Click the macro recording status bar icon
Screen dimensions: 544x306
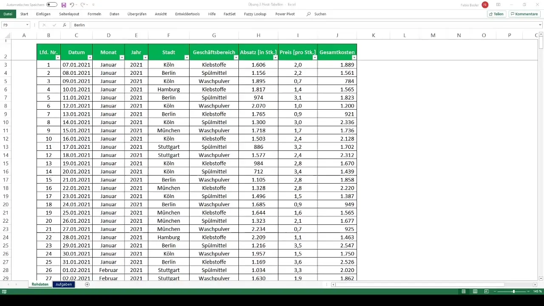coord(4,292)
